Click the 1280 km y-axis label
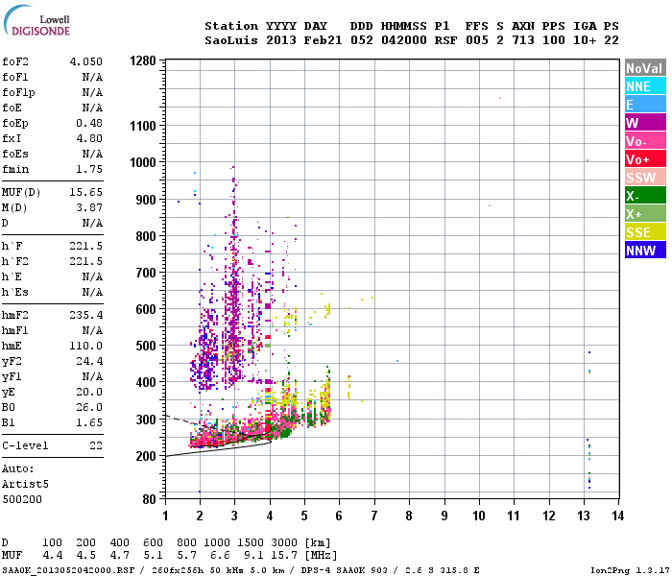Image resolution: width=672 pixels, height=576 pixels. tap(143, 60)
